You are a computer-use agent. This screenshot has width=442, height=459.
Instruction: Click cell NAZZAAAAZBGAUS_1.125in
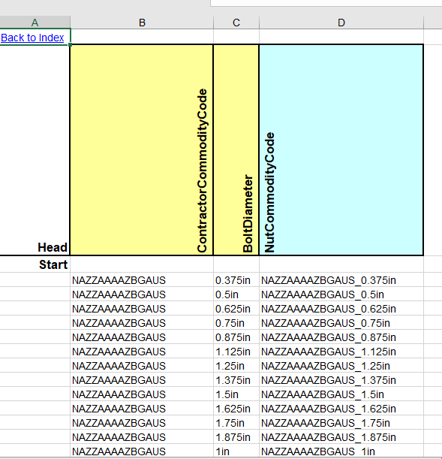(341, 352)
